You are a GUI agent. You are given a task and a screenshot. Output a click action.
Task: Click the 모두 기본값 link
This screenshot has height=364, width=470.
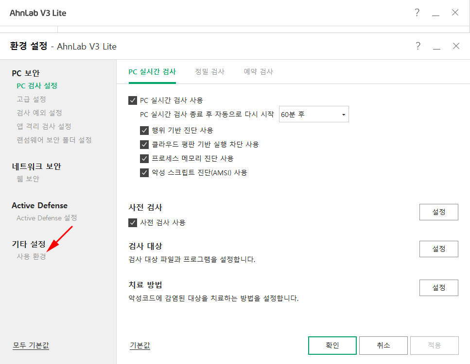tap(31, 346)
